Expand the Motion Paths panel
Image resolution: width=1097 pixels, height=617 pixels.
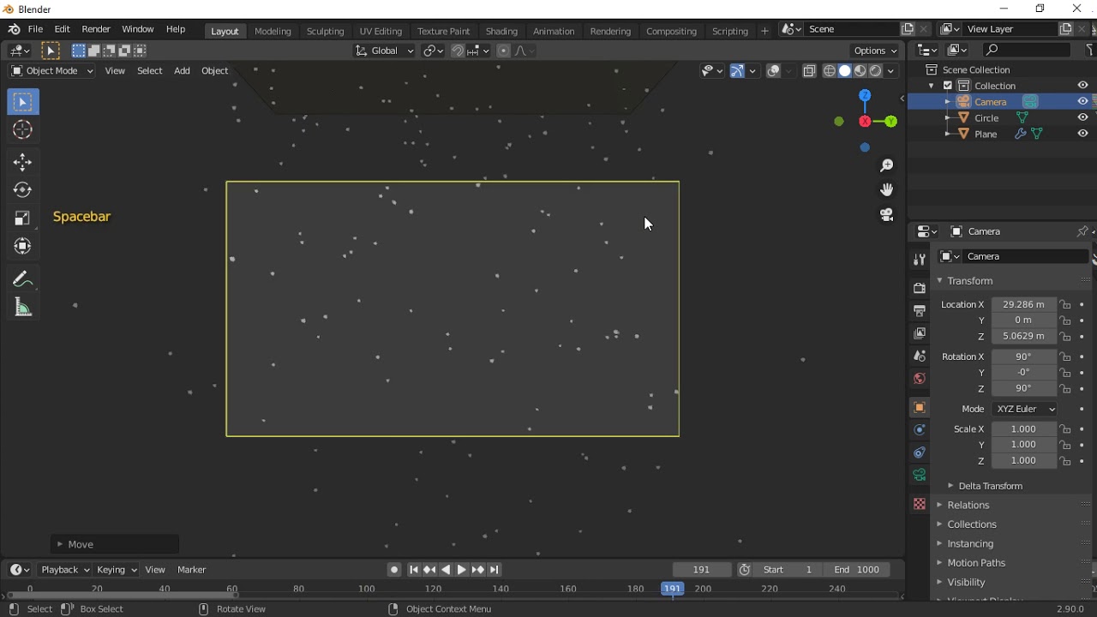(976, 563)
